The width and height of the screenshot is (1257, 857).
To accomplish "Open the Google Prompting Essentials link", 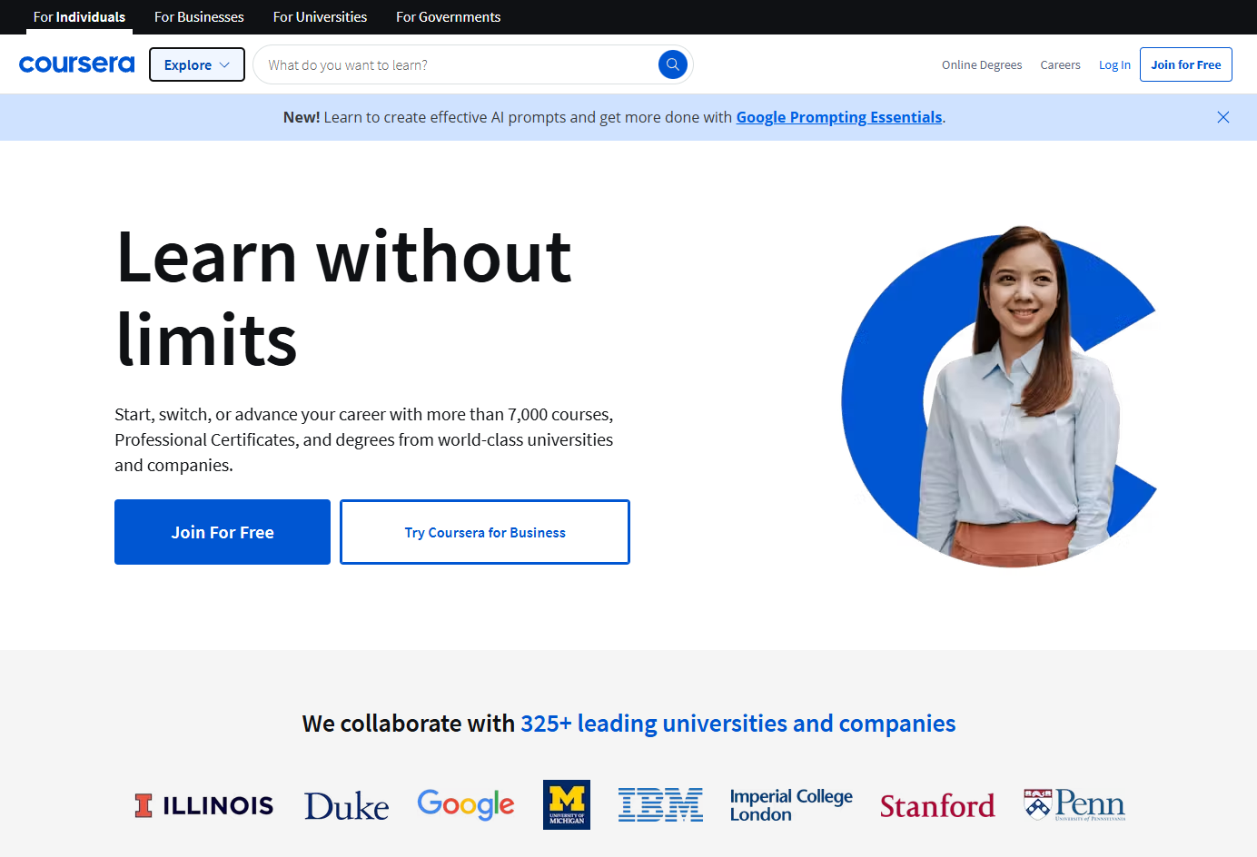I will click(x=839, y=117).
